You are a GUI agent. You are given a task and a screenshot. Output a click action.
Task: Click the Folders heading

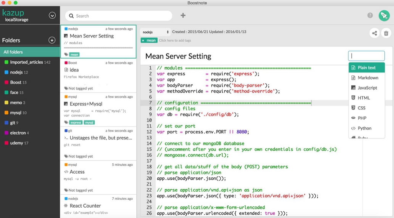click(11, 40)
